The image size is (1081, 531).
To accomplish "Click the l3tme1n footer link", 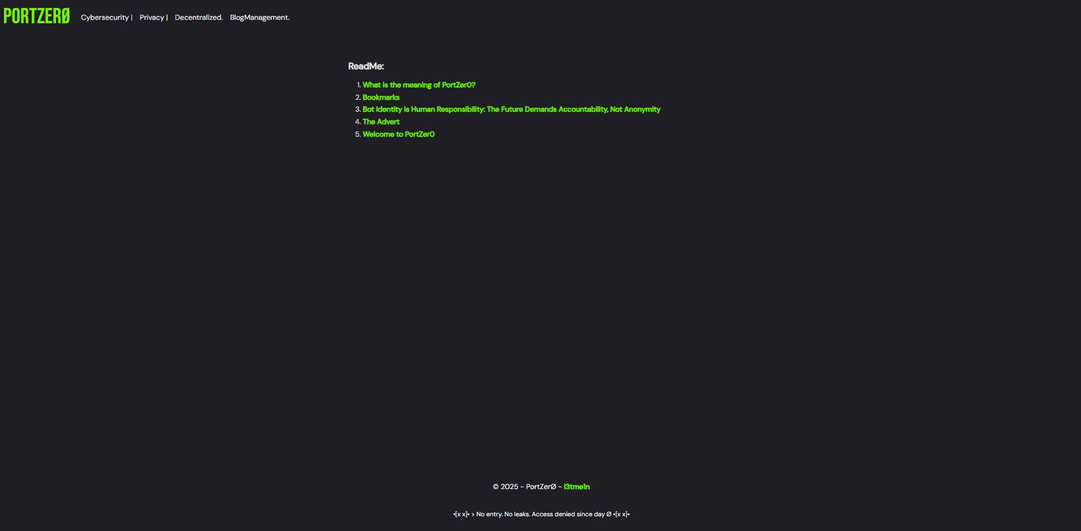I will coord(576,487).
